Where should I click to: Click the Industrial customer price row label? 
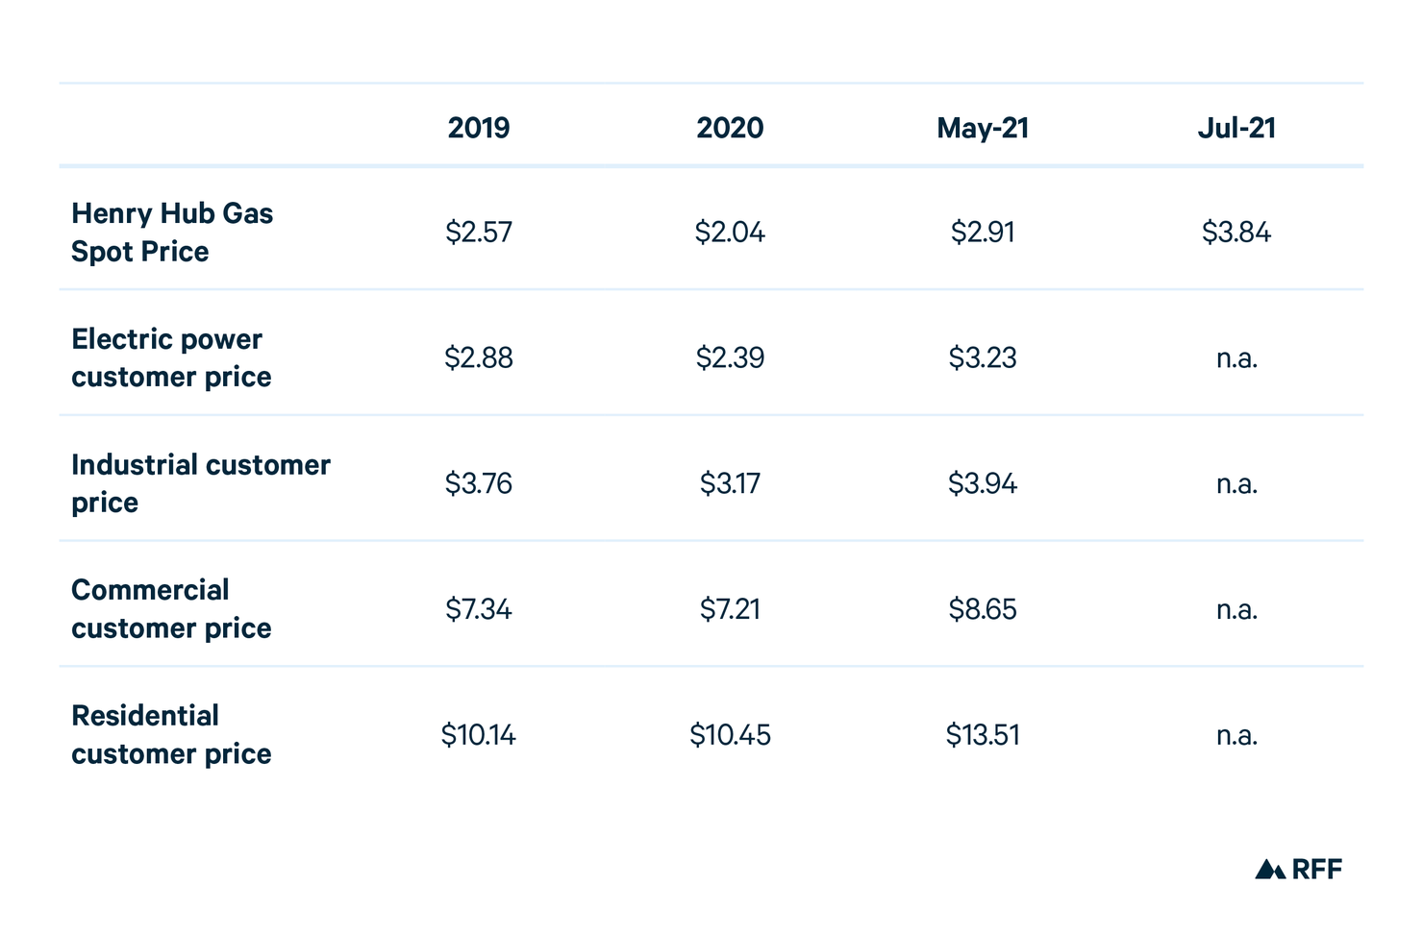(x=201, y=483)
